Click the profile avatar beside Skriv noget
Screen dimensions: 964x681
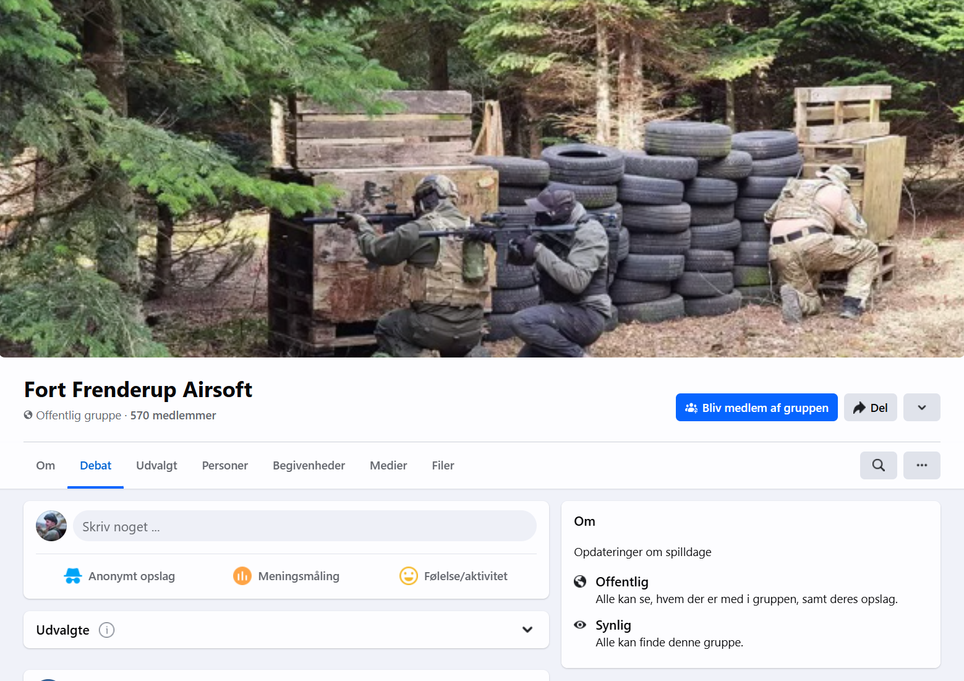[51, 526]
